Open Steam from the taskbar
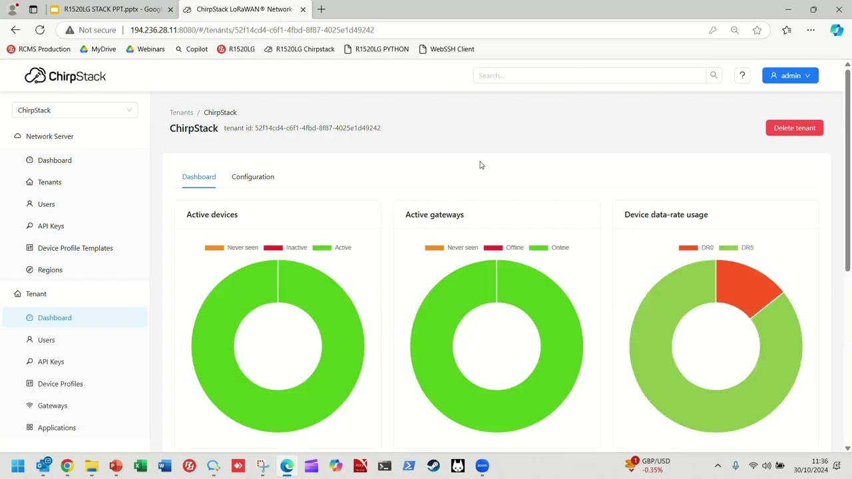852x479 pixels. 433,466
